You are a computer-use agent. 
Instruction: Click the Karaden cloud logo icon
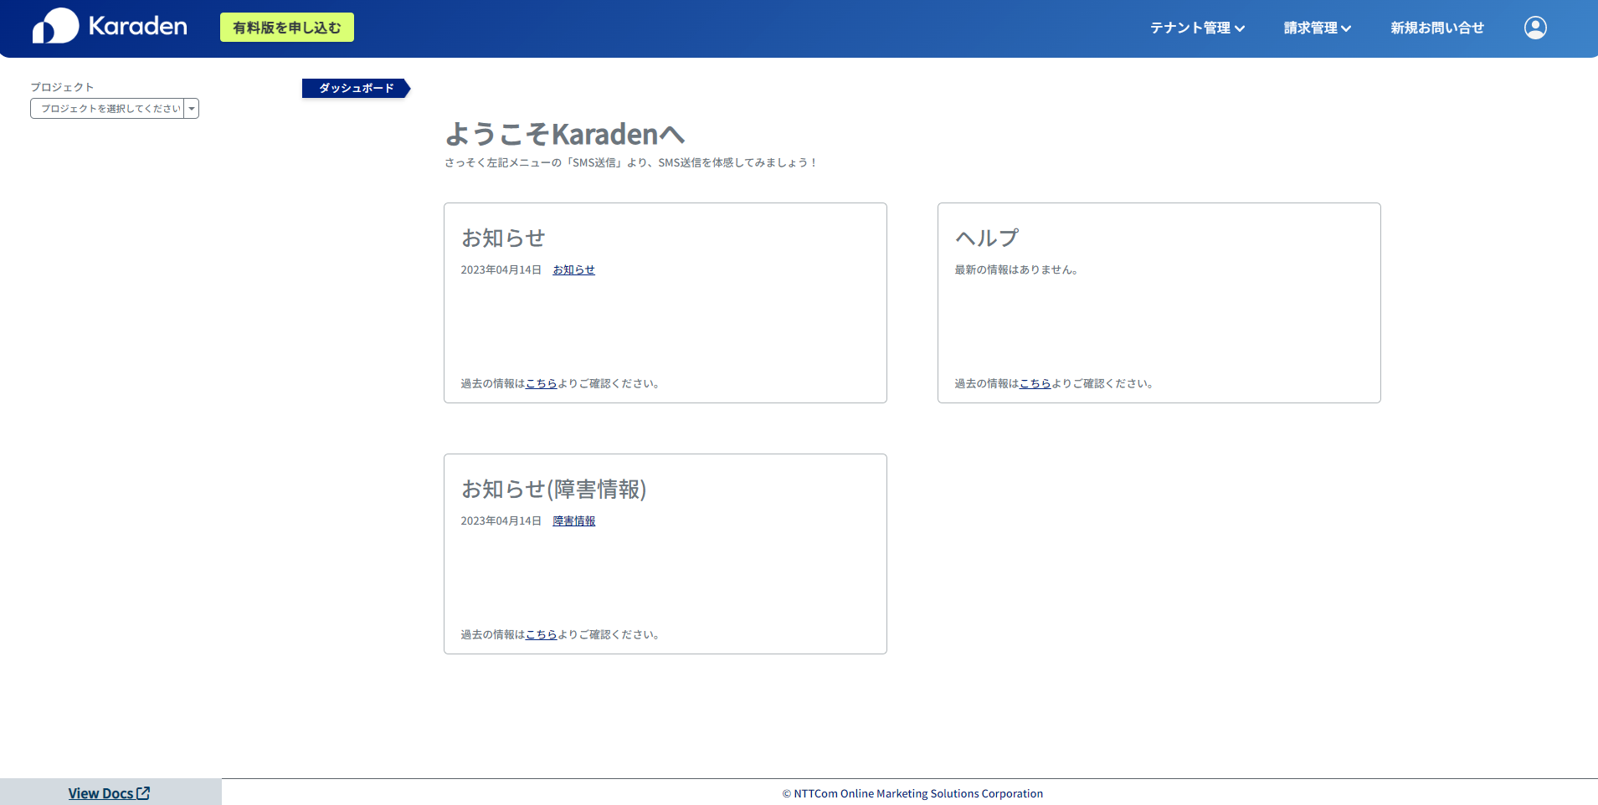click(x=55, y=26)
